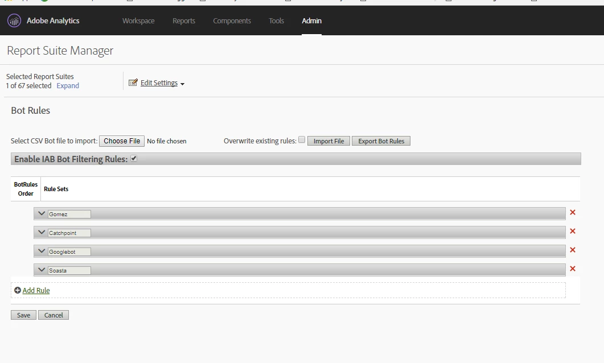Open the Workspace menu
This screenshot has height=363, width=604.
(x=138, y=21)
